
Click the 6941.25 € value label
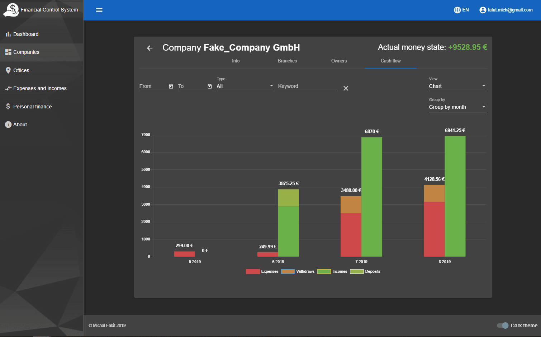click(x=455, y=130)
